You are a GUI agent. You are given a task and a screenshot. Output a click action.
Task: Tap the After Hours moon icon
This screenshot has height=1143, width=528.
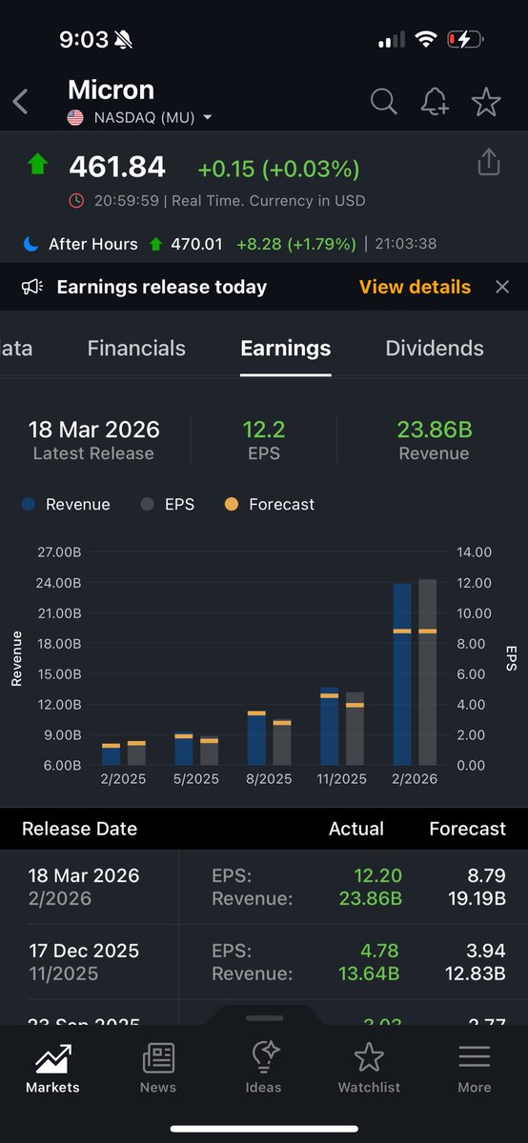coord(31,244)
